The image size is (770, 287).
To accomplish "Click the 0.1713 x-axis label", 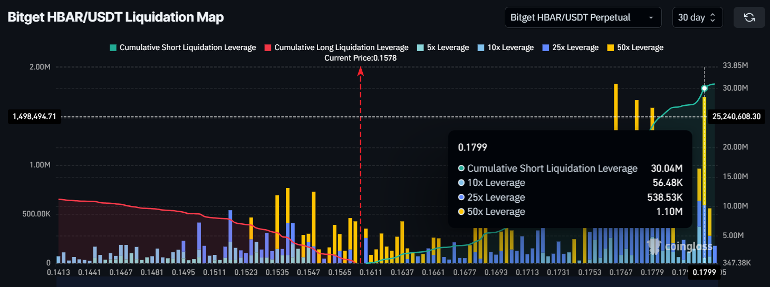I will point(527,272).
